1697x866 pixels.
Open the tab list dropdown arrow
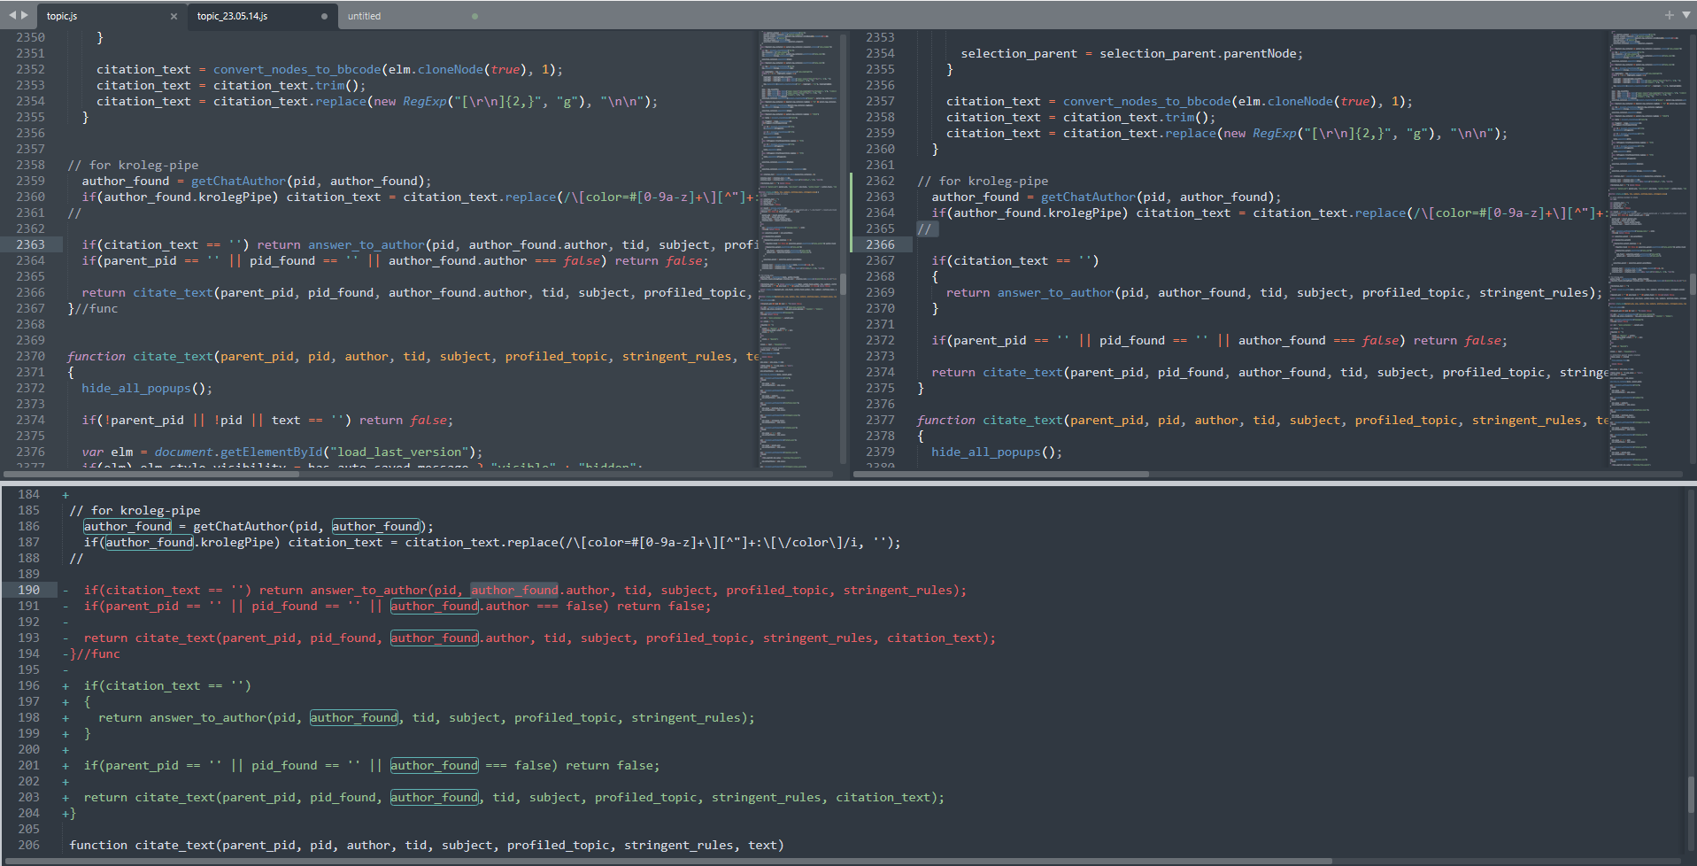click(1685, 15)
